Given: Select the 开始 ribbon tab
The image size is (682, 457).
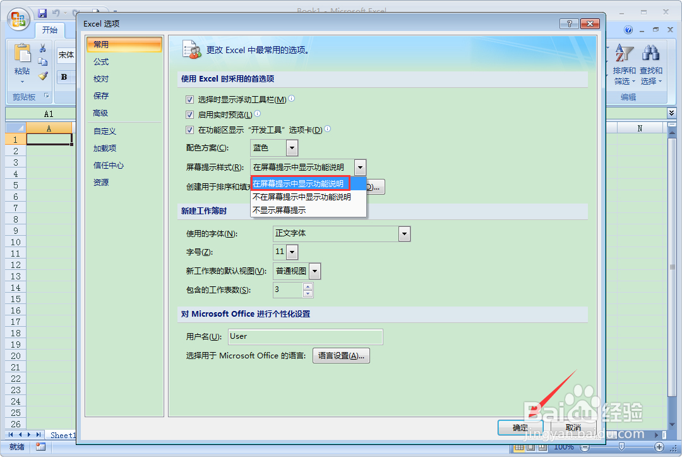Looking at the screenshot, I should tap(51, 30).
